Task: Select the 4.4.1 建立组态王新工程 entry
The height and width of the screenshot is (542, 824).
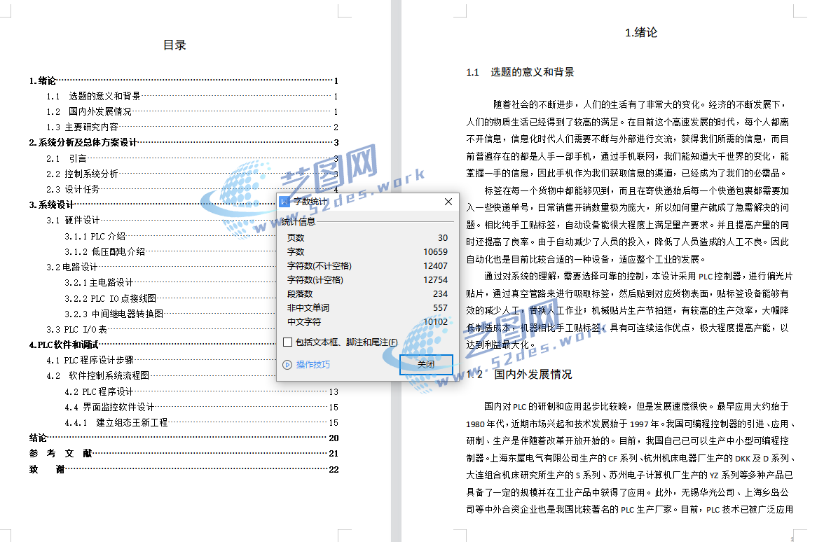Action: tap(202, 422)
